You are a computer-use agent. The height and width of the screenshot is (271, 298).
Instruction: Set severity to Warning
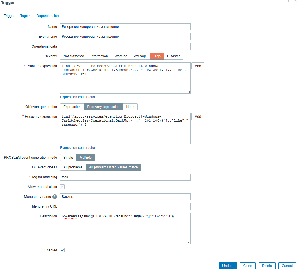point(121,56)
